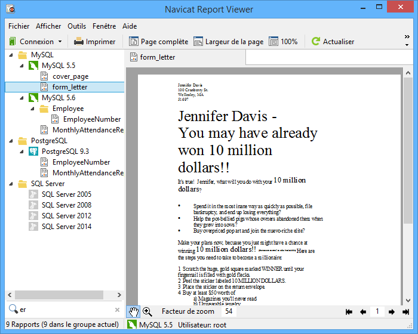The width and height of the screenshot is (418, 334).
Task: Collapse the MySQL 5.5 connection node
Action: tap(21, 66)
